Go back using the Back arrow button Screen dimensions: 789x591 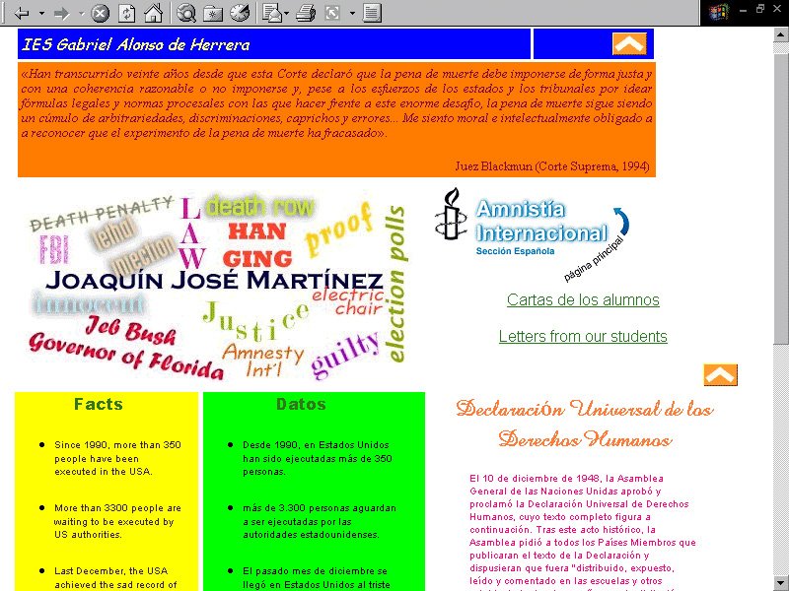[x=22, y=13]
